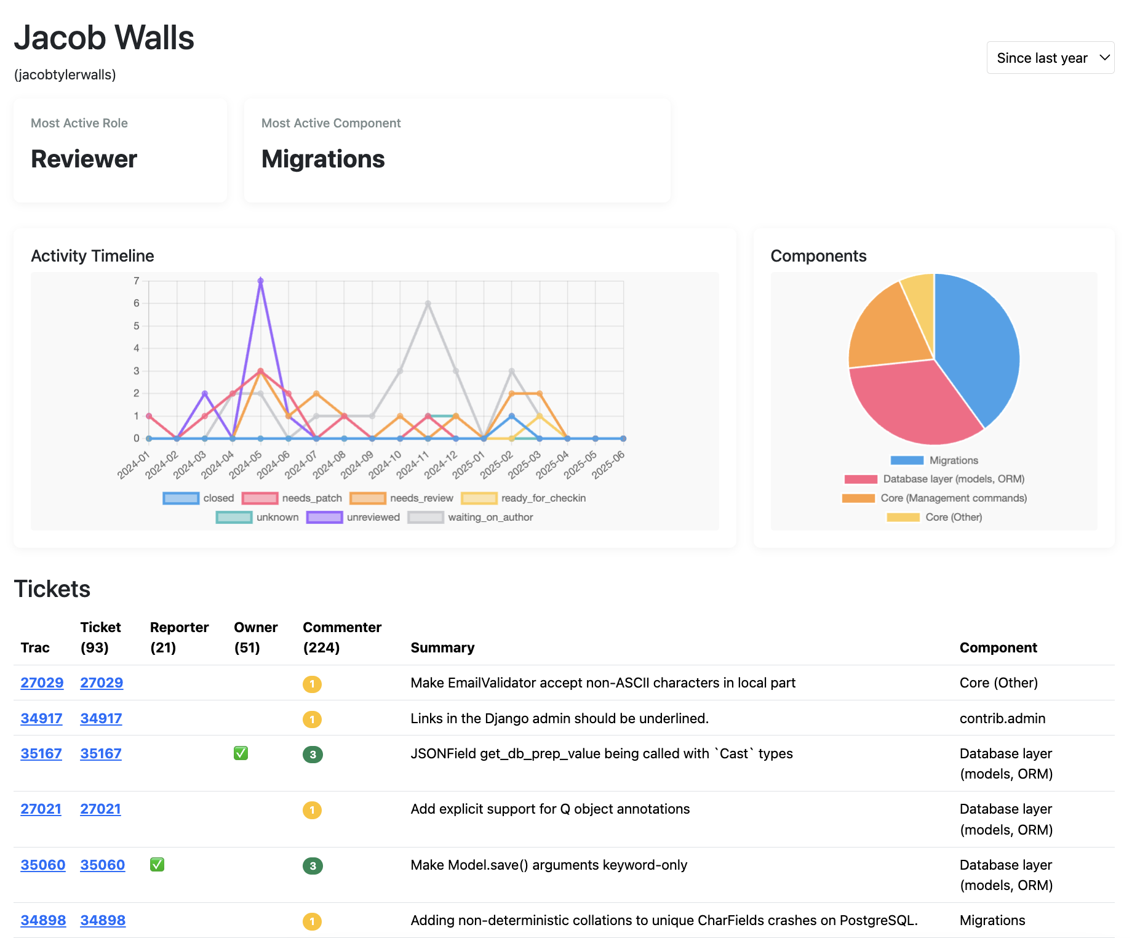Toggle the unknown legend swatch

(234, 517)
